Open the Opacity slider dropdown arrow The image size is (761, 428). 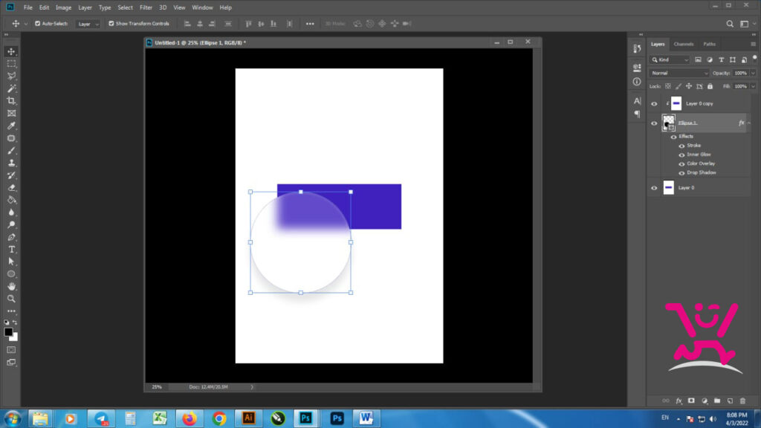click(753, 74)
